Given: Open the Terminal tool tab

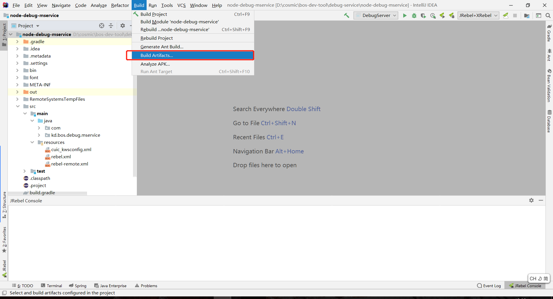Looking at the screenshot, I should click(x=52, y=285).
